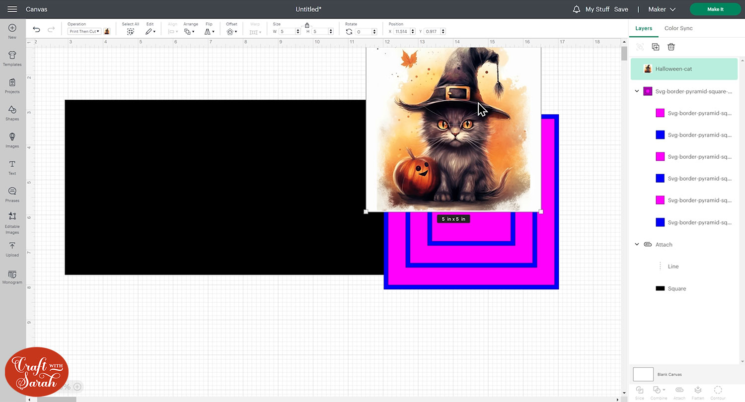Create a New project from sidebar

pyautogui.click(x=12, y=31)
